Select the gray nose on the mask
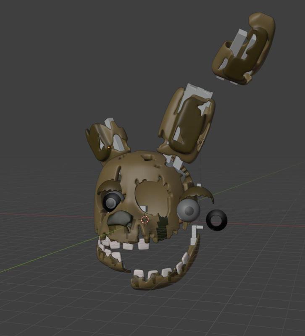This screenshot has height=336, width=305. [x=120, y=218]
